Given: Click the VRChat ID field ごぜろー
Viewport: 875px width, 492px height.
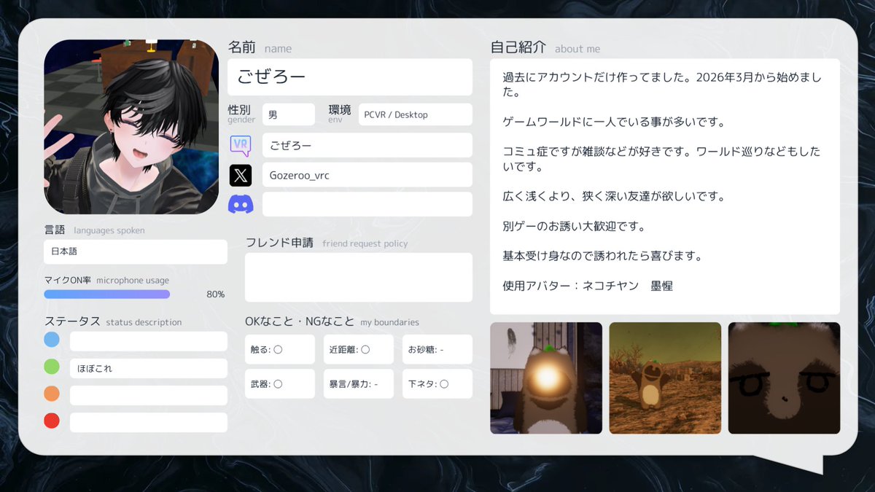Looking at the screenshot, I should click(x=367, y=145).
